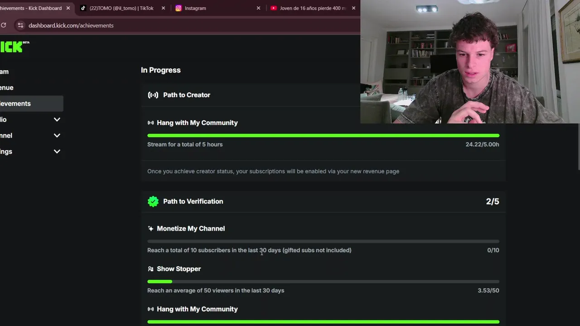Click the Kick logo
The width and height of the screenshot is (580, 326).
click(x=14, y=47)
